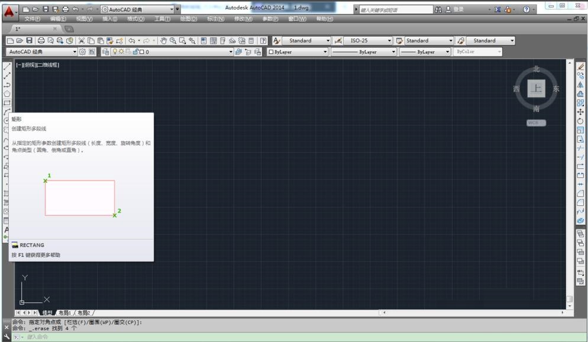Select the Line tool in Draw toolbar
588x342 pixels.
[7, 67]
